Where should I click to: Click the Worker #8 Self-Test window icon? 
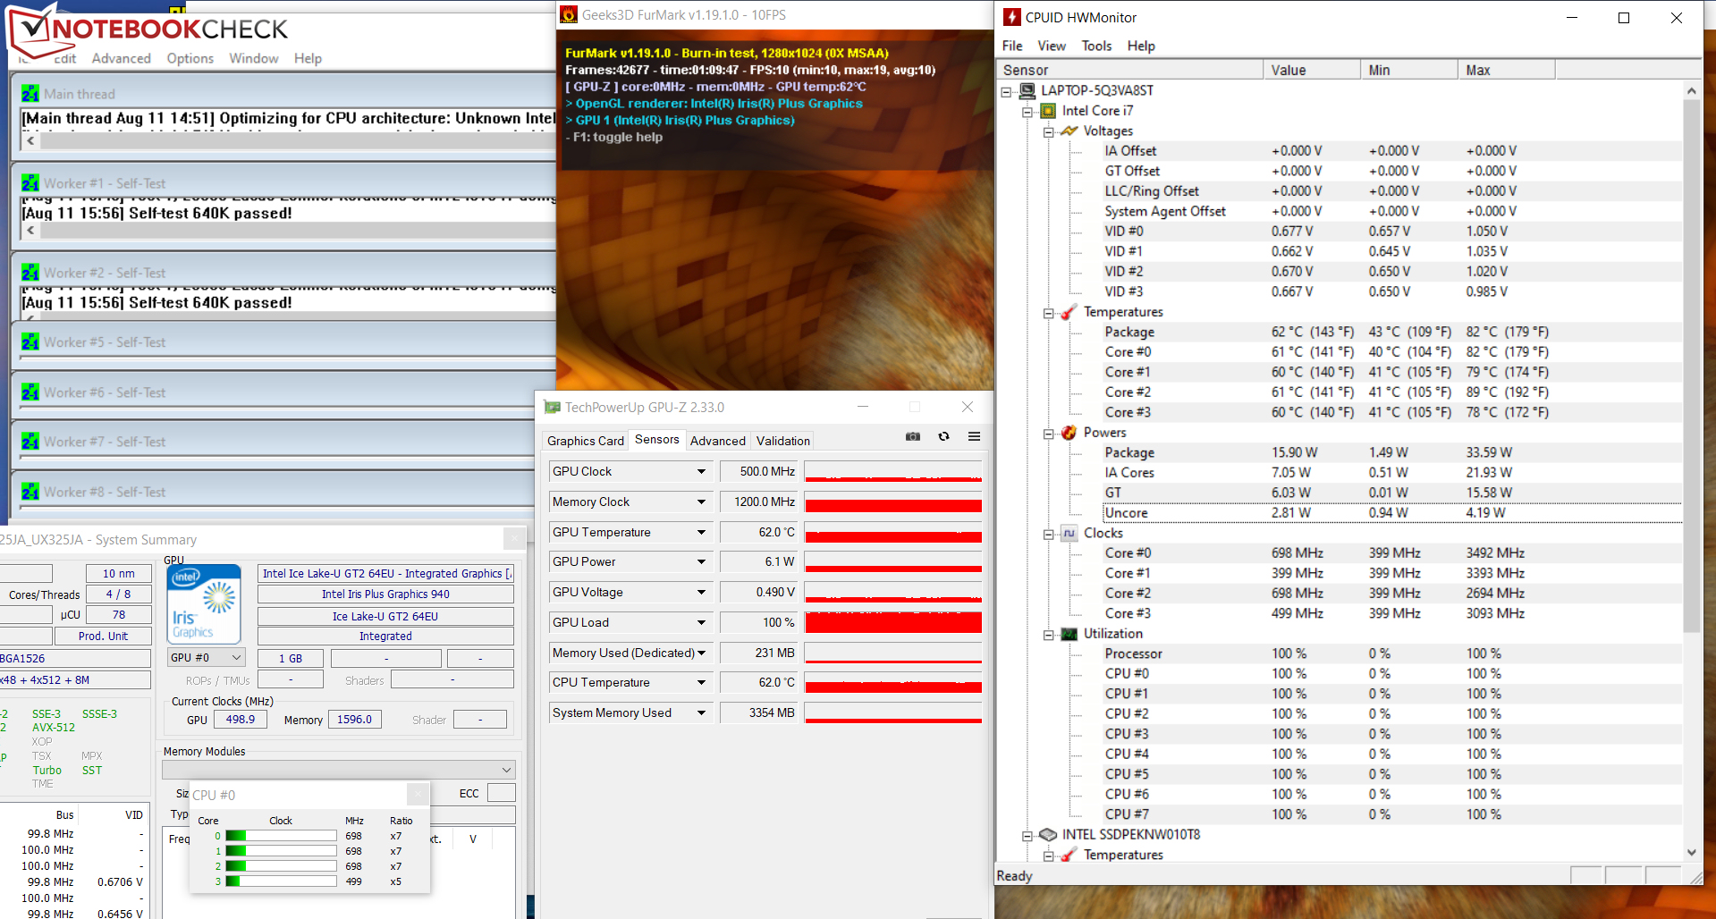click(x=30, y=492)
